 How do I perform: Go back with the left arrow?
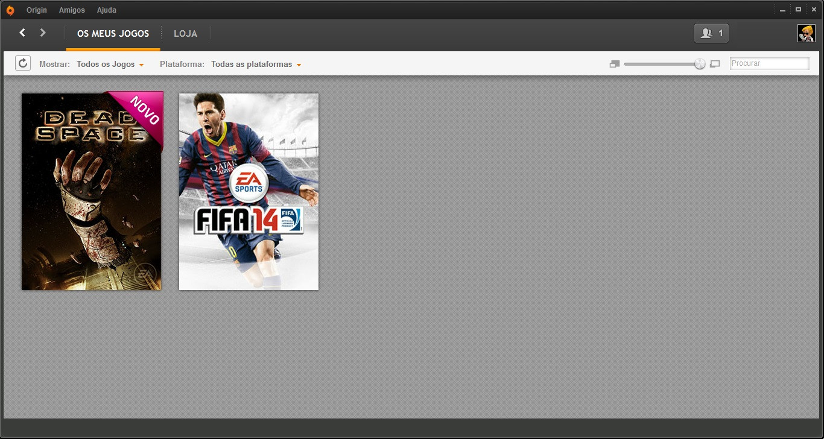22,33
